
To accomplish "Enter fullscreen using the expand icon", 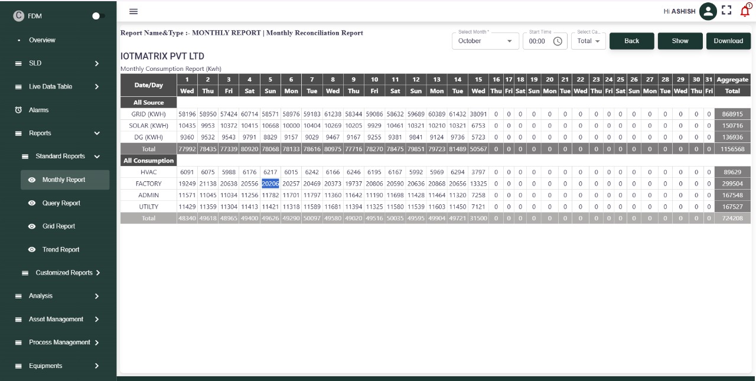I will point(726,11).
